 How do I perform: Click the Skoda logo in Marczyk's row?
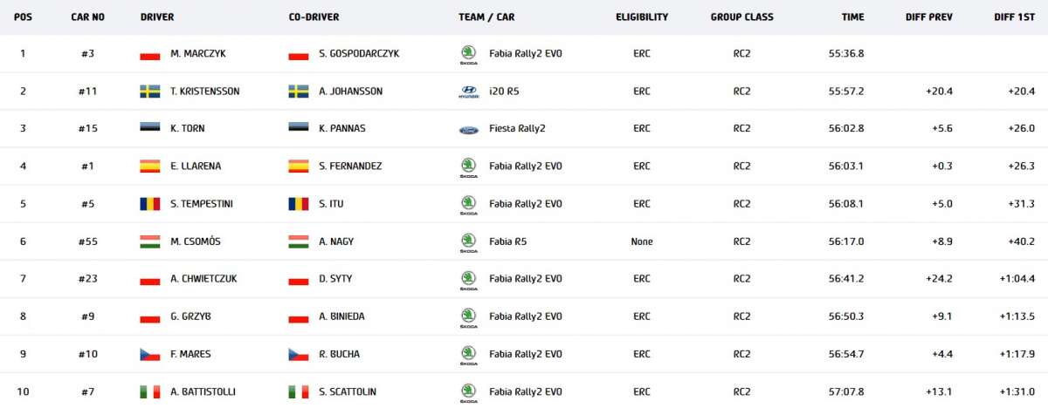click(x=468, y=54)
